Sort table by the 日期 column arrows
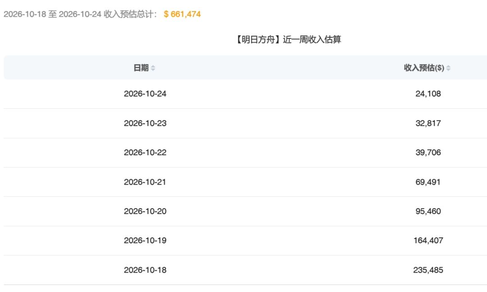487x292 pixels. (153, 68)
